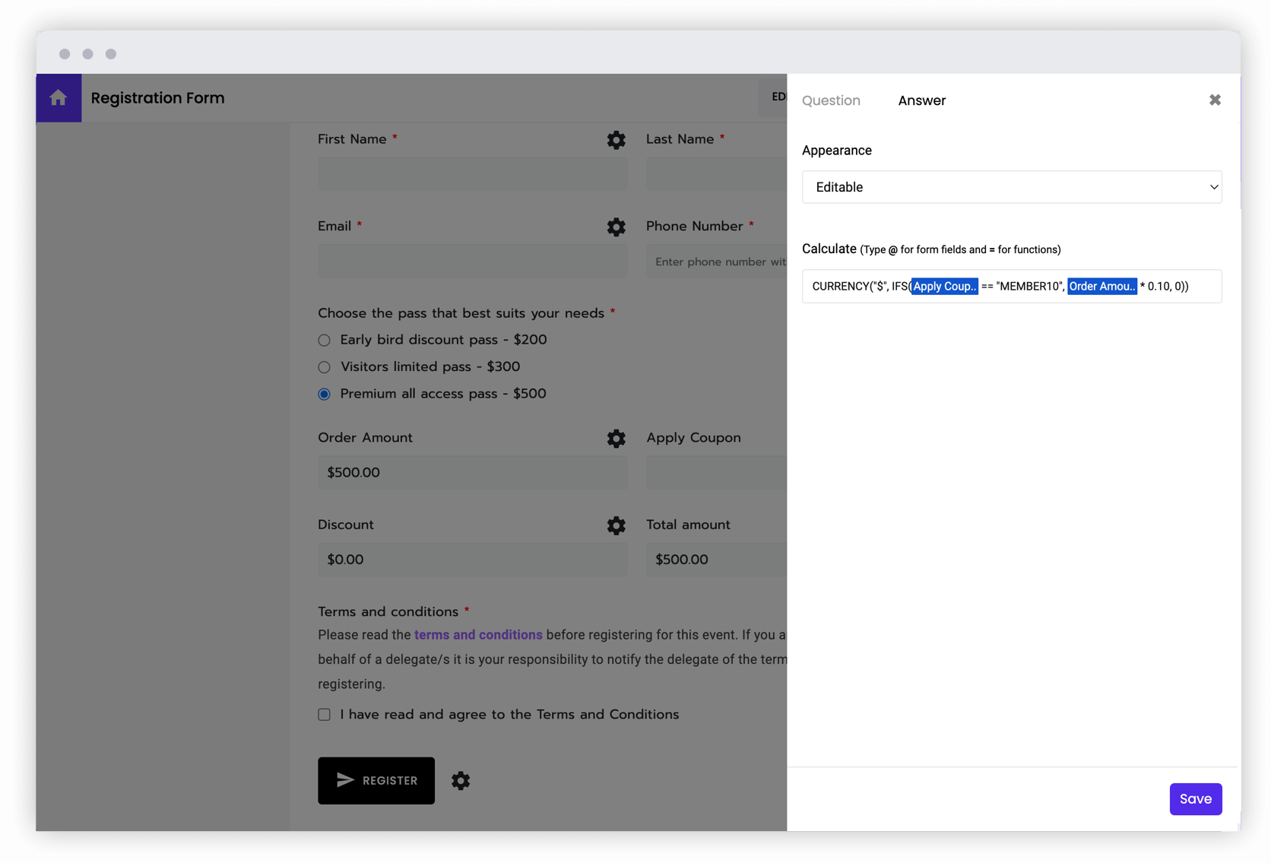Open settings gear for Discount field
1271x863 pixels.
[x=616, y=525]
